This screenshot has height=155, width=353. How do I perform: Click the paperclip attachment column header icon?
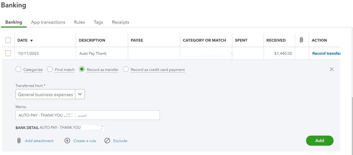[x=301, y=40]
